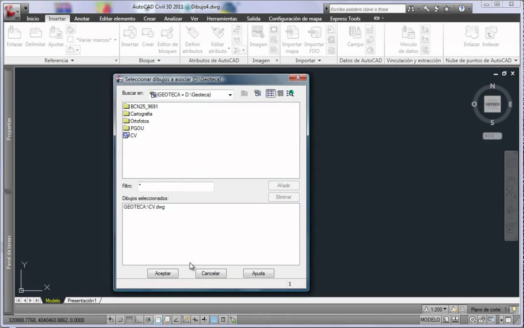Click the go up one folder icon

(x=244, y=93)
